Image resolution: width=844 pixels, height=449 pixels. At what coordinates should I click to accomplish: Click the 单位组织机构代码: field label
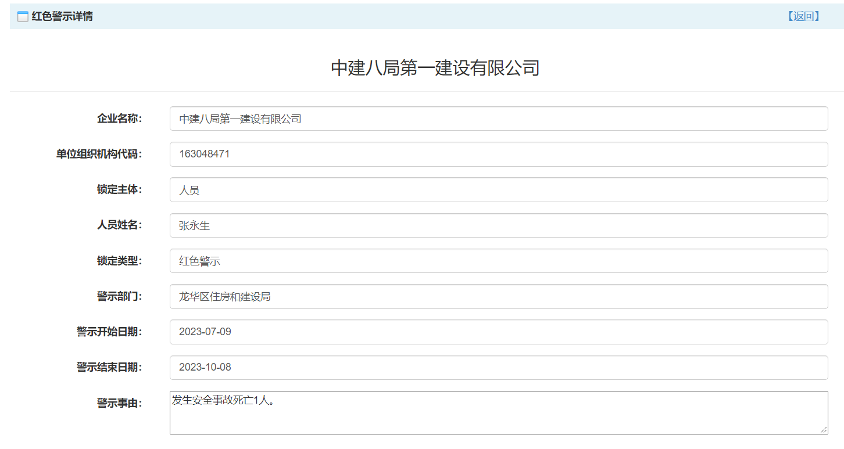coord(99,154)
